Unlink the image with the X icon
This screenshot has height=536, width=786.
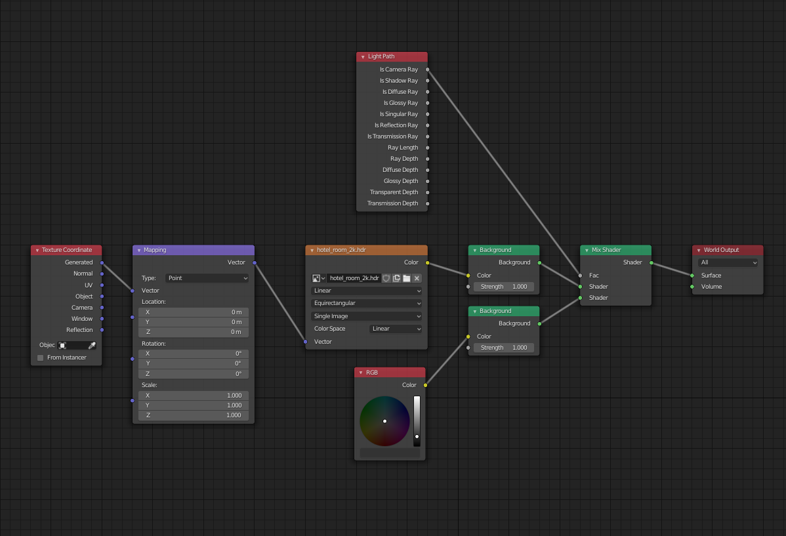(417, 278)
